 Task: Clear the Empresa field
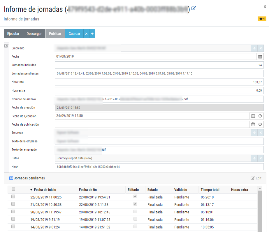point(261,133)
